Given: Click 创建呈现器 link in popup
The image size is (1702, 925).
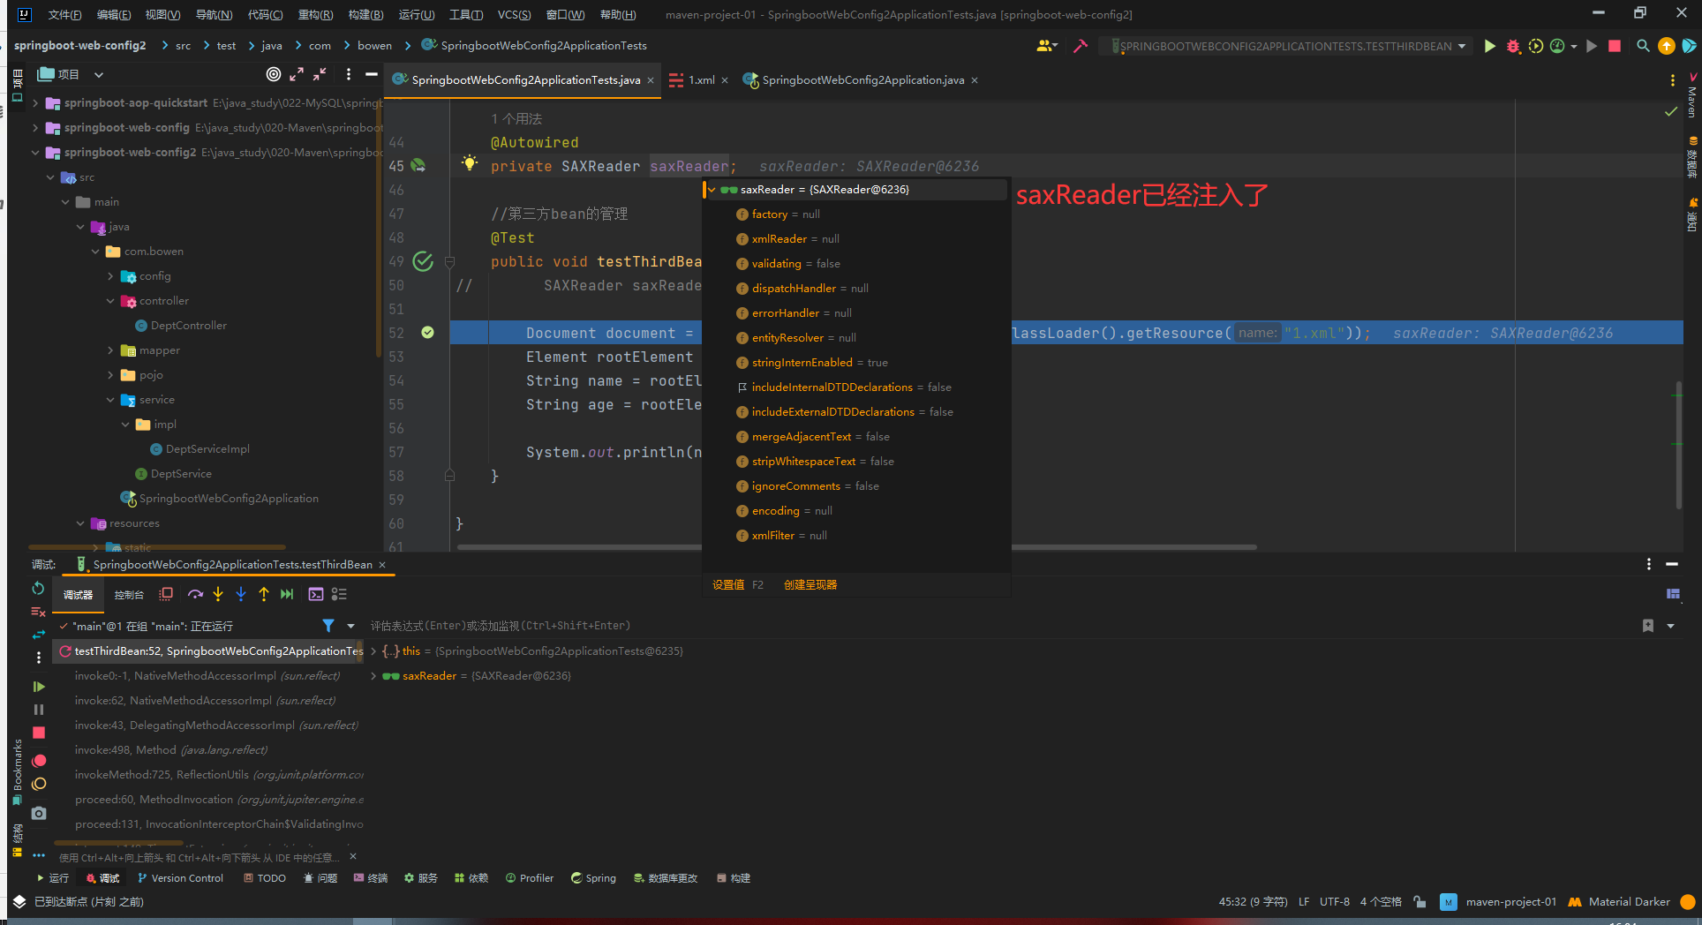Looking at the screenshot, I should (810, 585).
